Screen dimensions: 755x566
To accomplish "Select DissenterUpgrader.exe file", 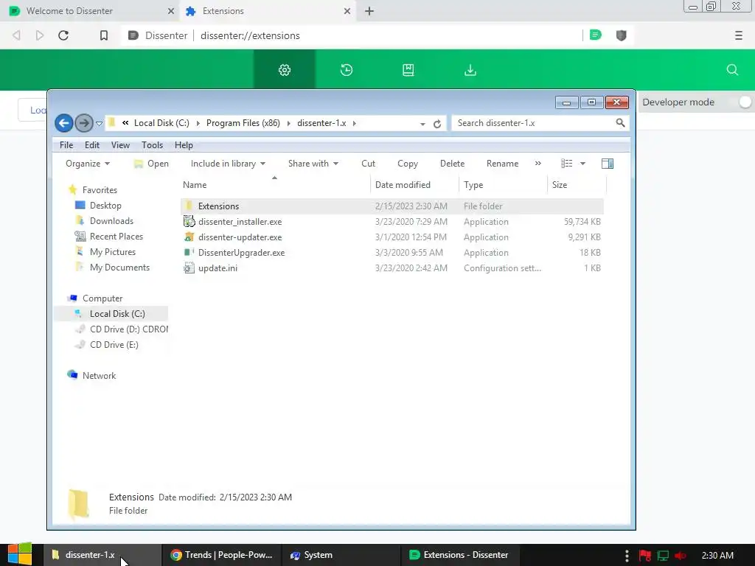I will pos(241,252).
